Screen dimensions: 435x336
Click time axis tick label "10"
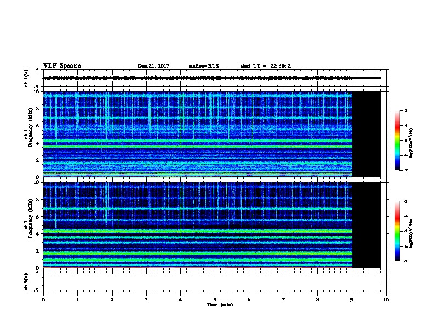386,300
